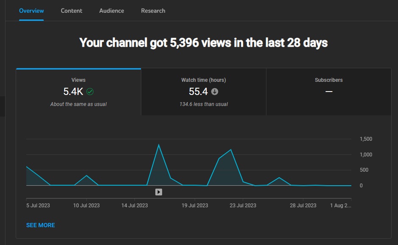Screen dimensions: 398x245
Task: Click the green checkmark beside 5.4K views
Action: click(90, 92)
